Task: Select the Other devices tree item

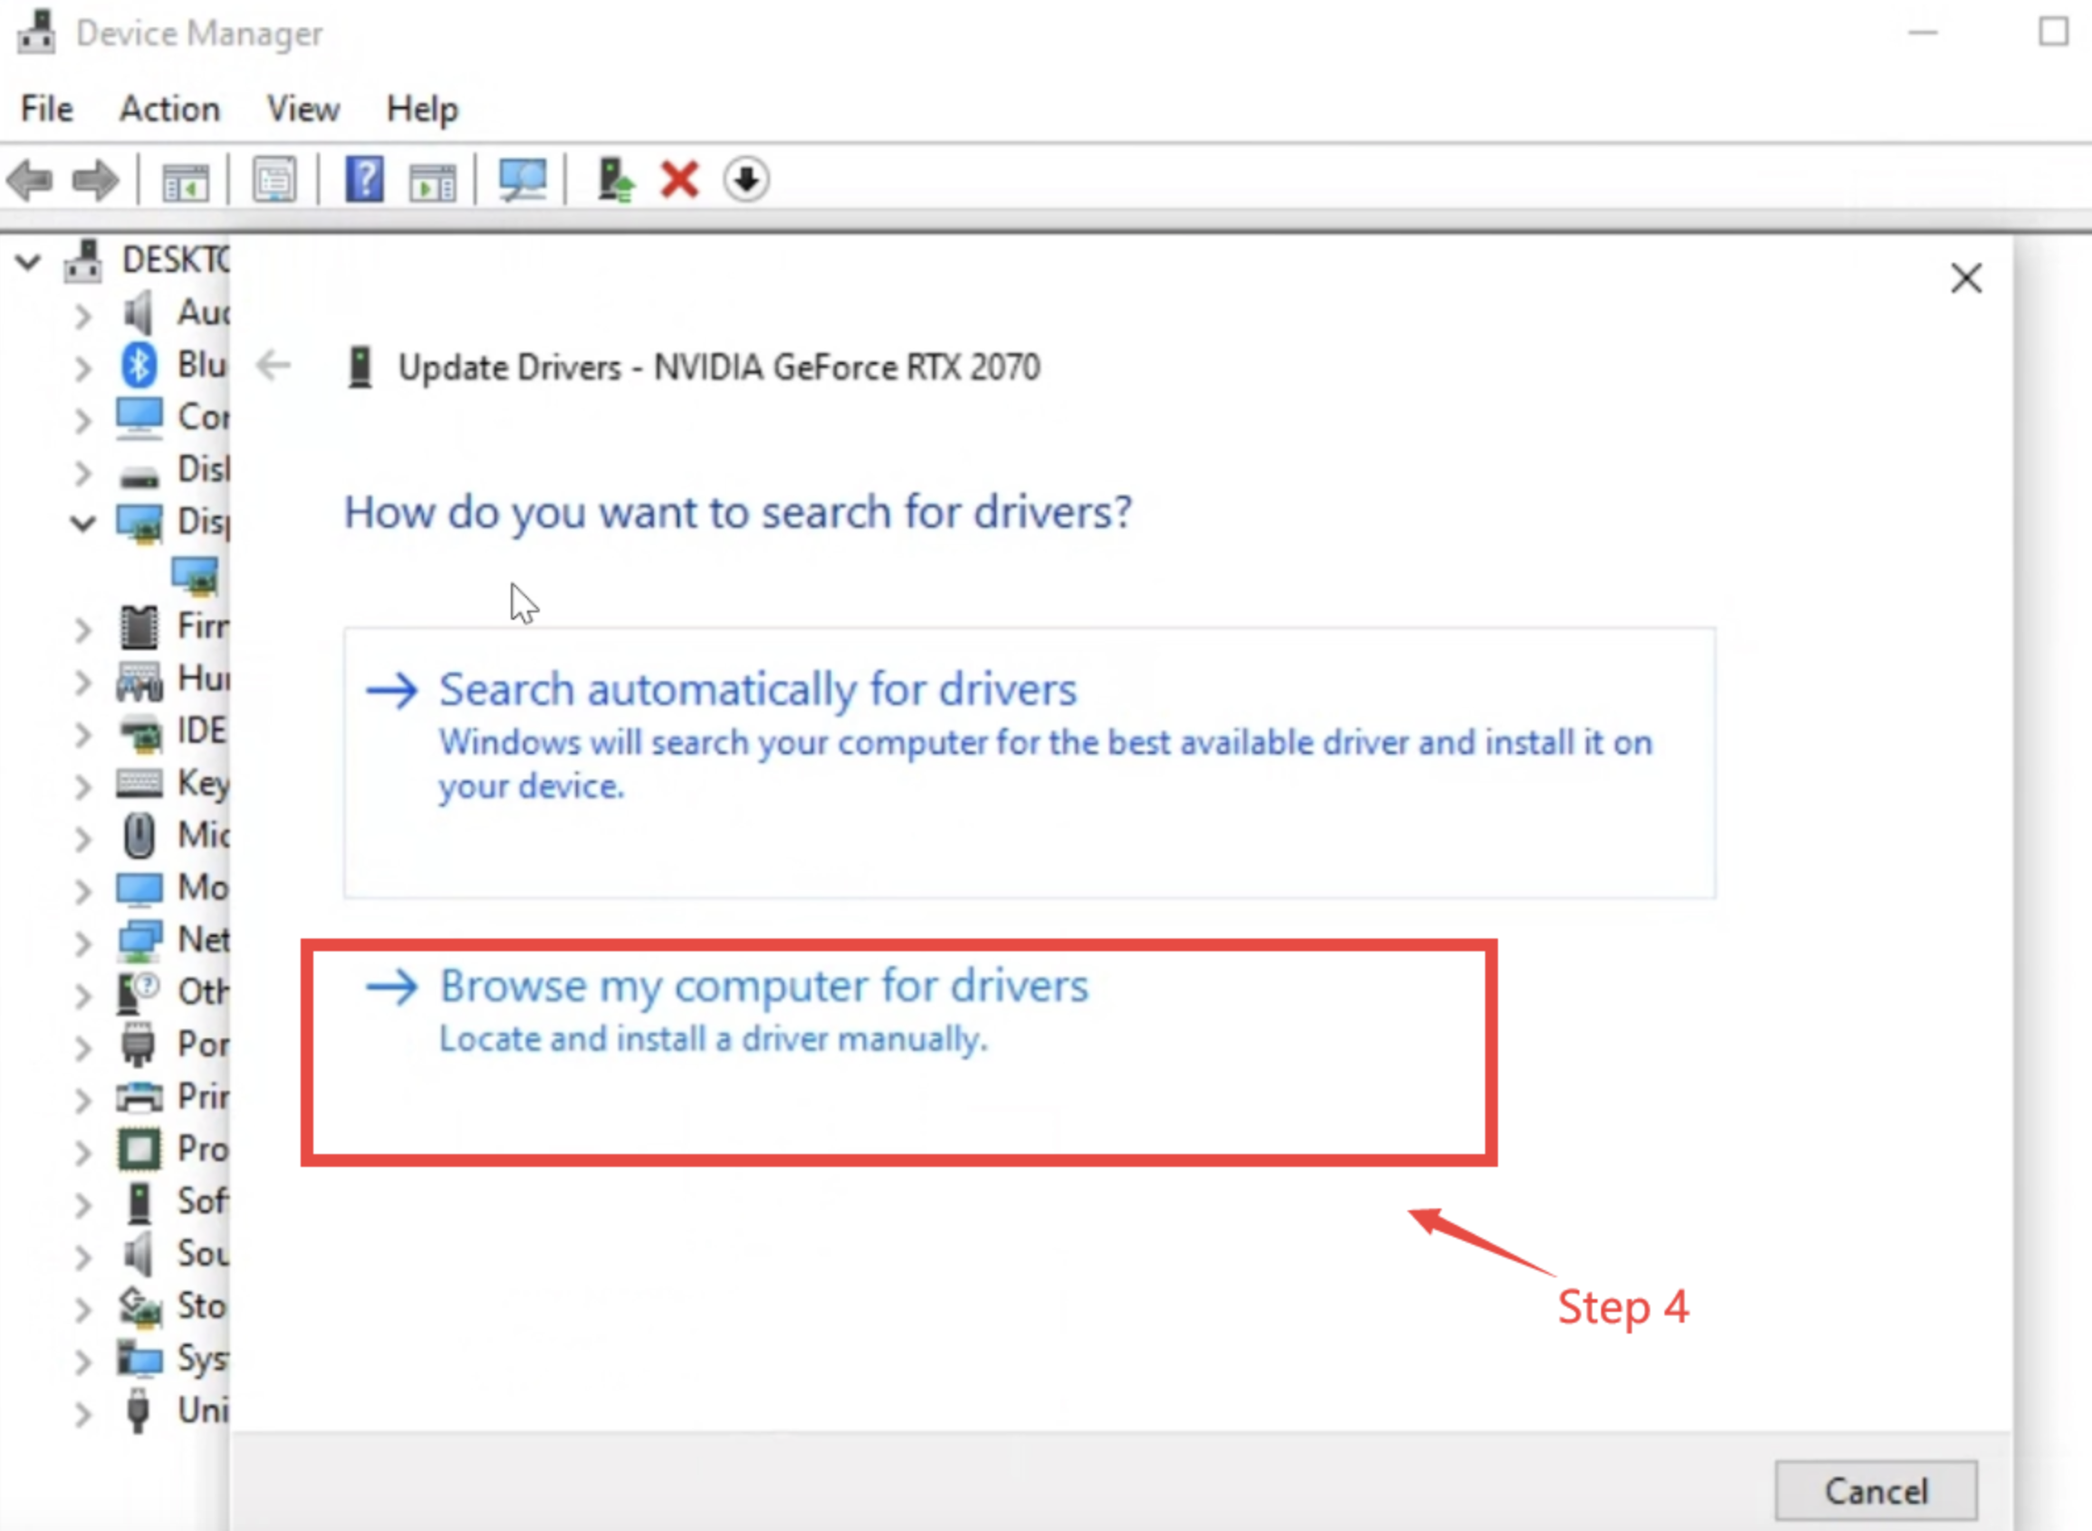Action: [173, 992]
